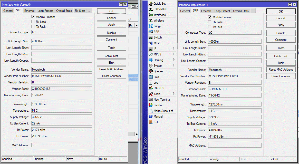
Task: Open Loop Protect tab in sfp-sfpplus6 window
Action: point(45,11)
